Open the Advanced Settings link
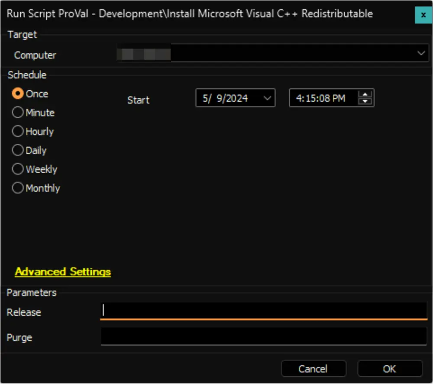Screen dimensions: 433x384 [x=63, y=272]
